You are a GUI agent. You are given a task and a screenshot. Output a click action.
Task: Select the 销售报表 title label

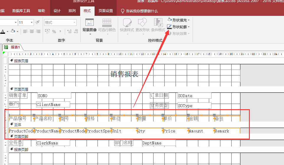click(x=124, y=74)
